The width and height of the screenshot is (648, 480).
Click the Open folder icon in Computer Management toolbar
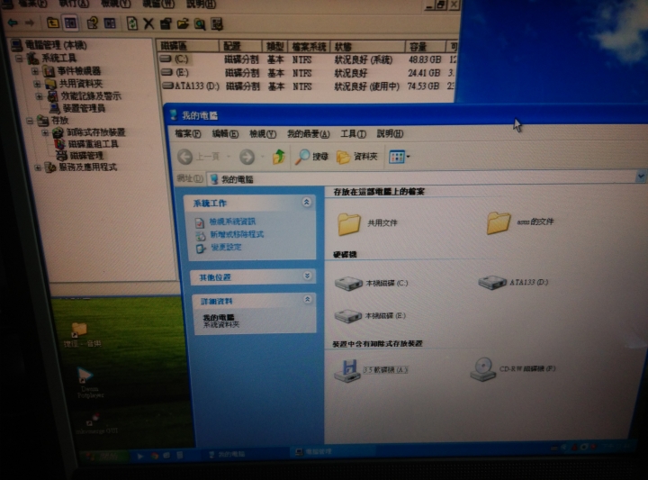[x=183, y=24]
